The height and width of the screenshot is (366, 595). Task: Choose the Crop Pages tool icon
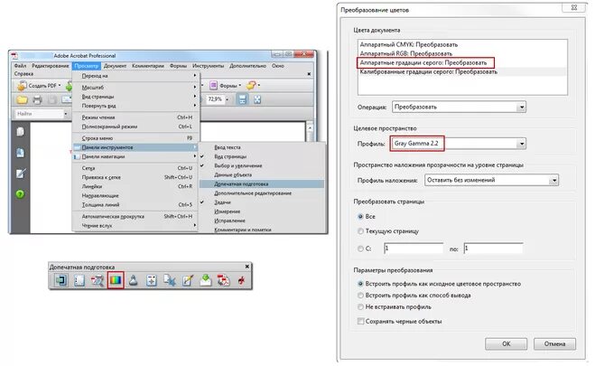[x=169, y=280]
